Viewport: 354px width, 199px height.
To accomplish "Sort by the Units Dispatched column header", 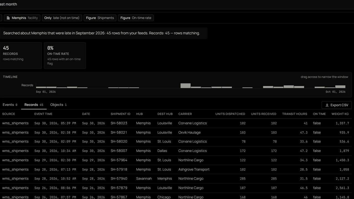I will (x=230, y=114).
